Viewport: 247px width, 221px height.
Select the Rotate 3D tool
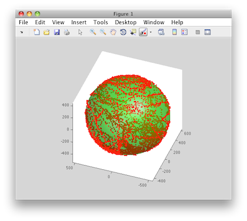click(123, 32)
